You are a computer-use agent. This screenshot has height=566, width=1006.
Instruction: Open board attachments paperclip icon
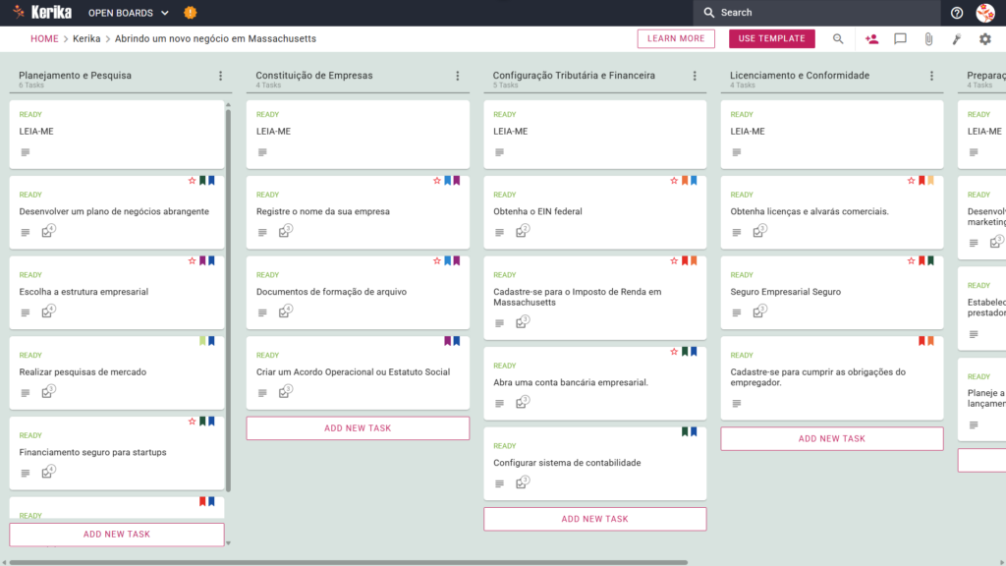(928, 39)
